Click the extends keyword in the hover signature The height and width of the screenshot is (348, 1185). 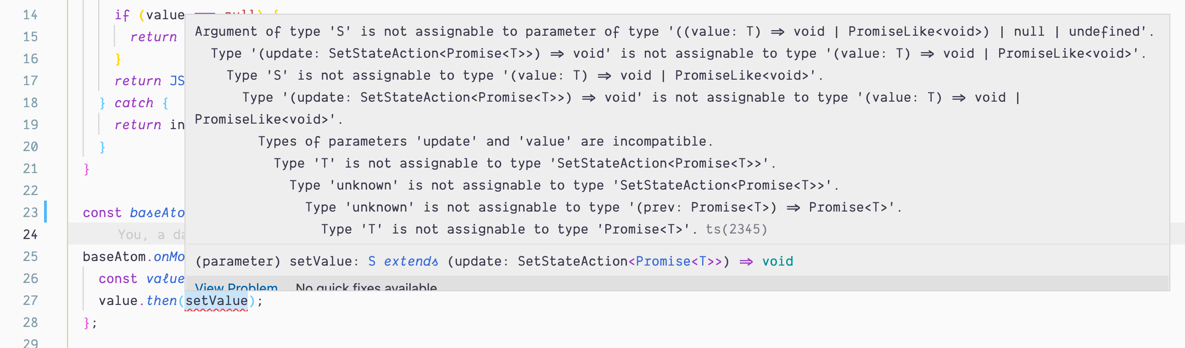point(411,261)
